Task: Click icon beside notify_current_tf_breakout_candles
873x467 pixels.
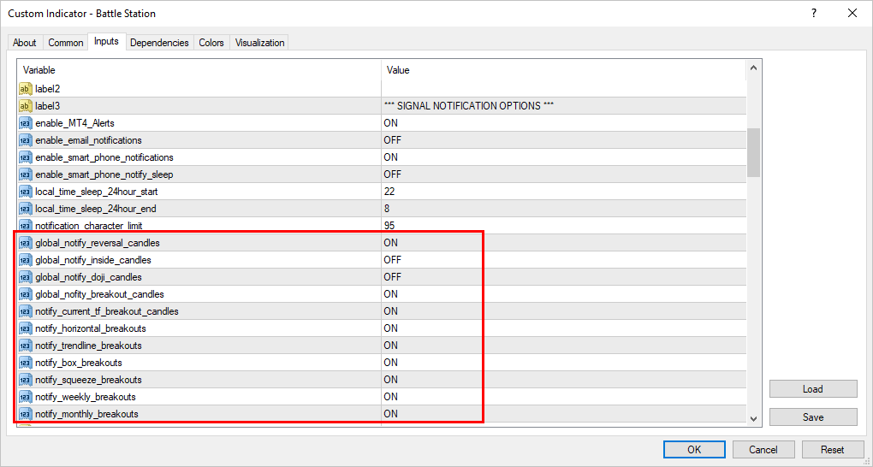Action: pyautogui.click(x=26, y=311)
